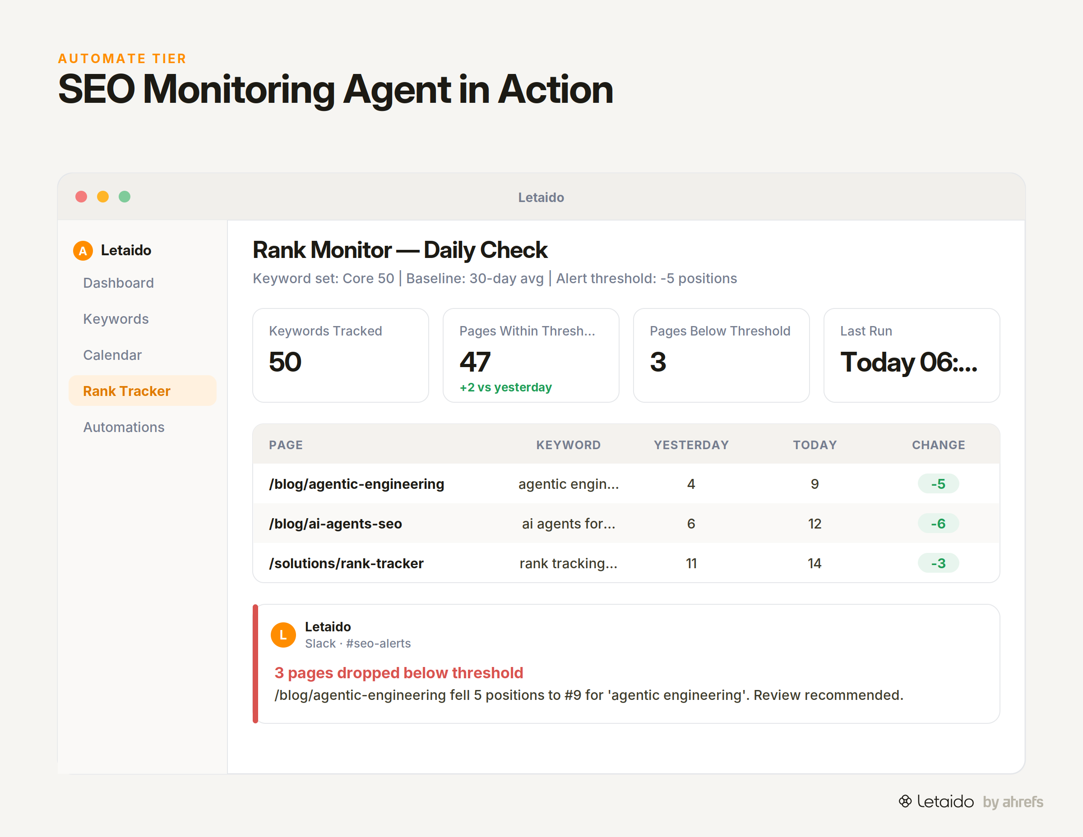The width and height of the screenshot is (1083, 837).
Task: Click the -3 change badge
Action: click(938, 563)
